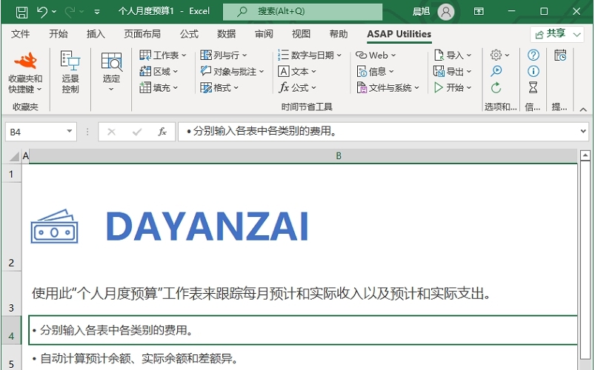The image size is (595, 370).
Task: Collapse the ribbon with the chevron
Action: 583,110
